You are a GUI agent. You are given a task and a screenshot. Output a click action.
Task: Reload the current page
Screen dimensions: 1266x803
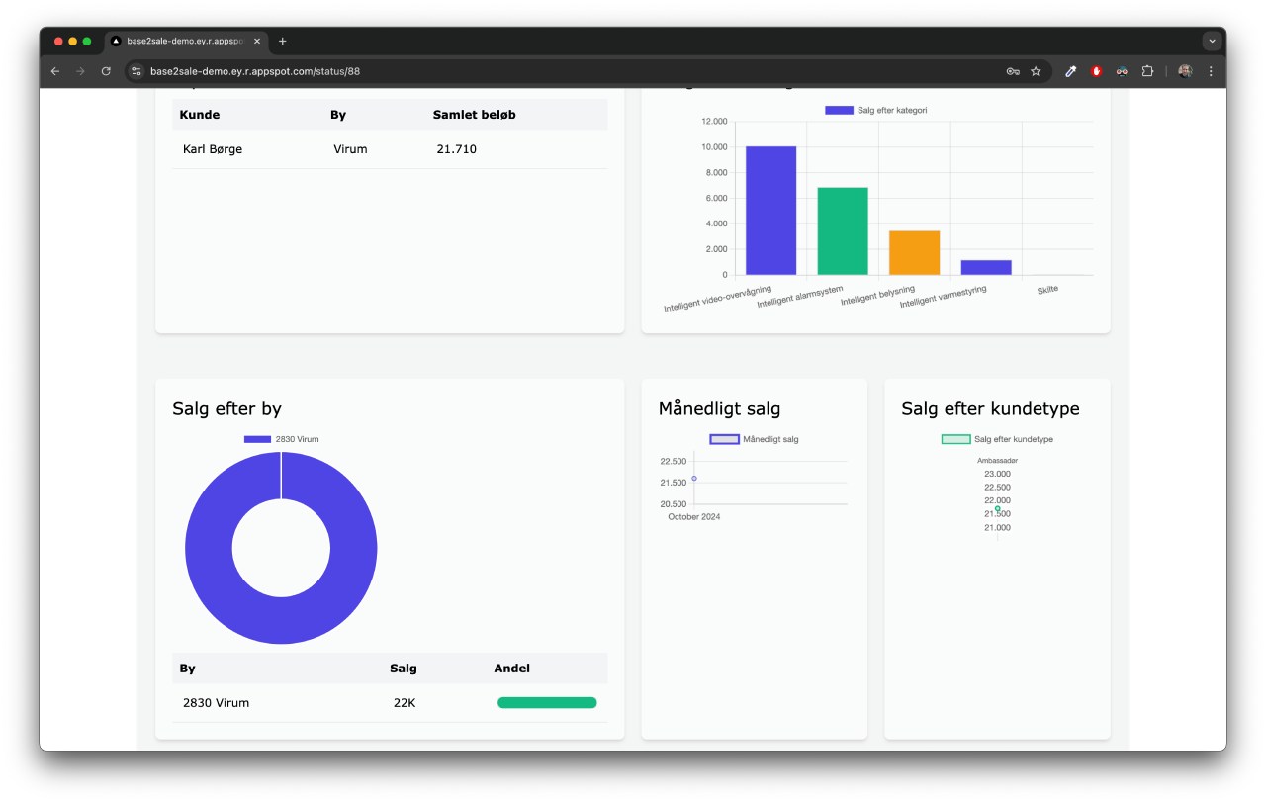click(106, 71)
